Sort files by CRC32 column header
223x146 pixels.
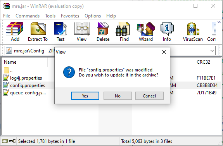tap(203, 62)
